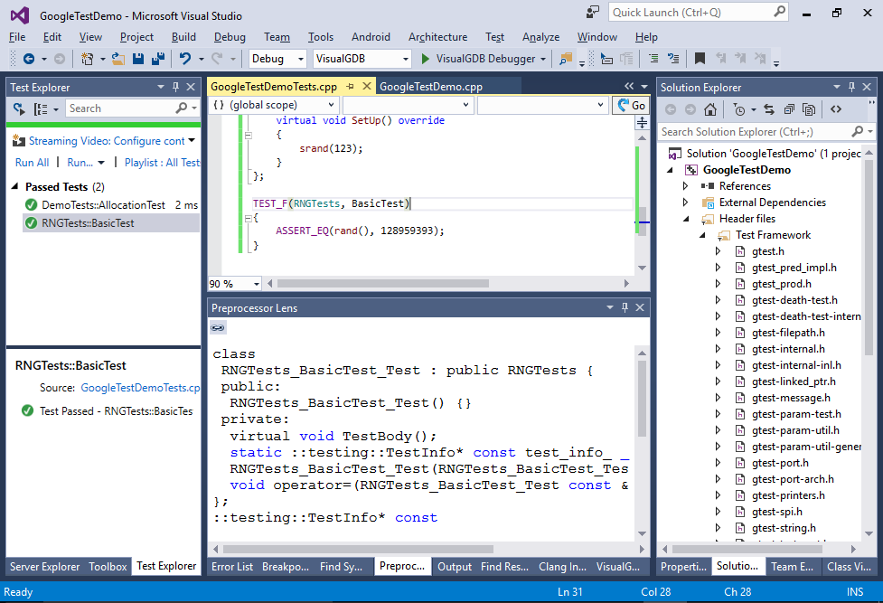This screenshot has height=603, width=883.
Task: Click the Home icon in Solution Explorer
Action: click(x=710, y=109)
